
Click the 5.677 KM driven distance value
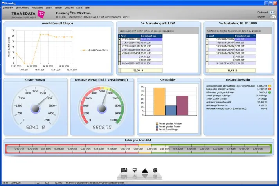tap(263, 105)
